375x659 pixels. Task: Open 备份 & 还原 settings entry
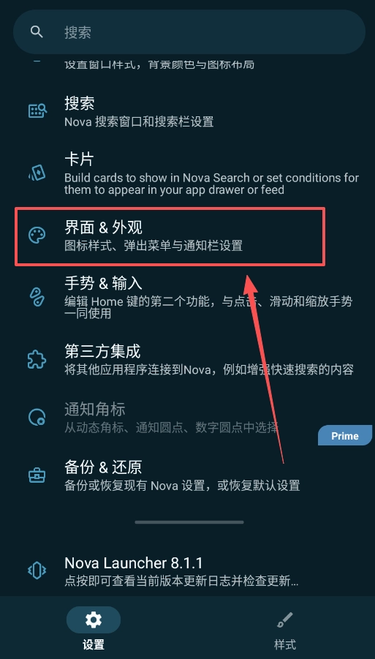(x=187, y=475)
